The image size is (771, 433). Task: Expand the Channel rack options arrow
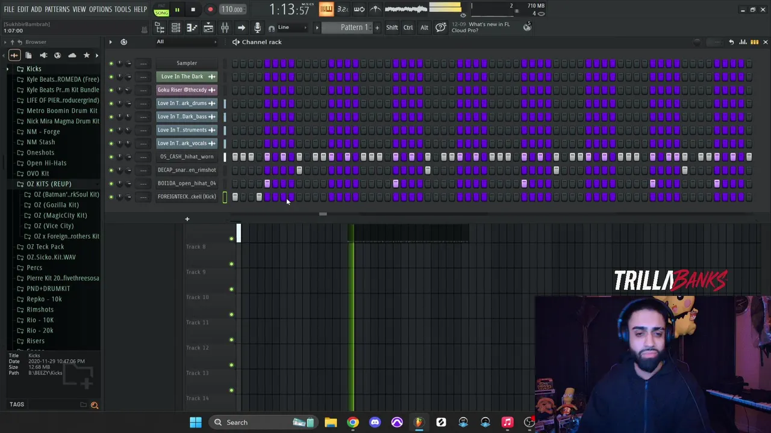(x=110, y=42)
